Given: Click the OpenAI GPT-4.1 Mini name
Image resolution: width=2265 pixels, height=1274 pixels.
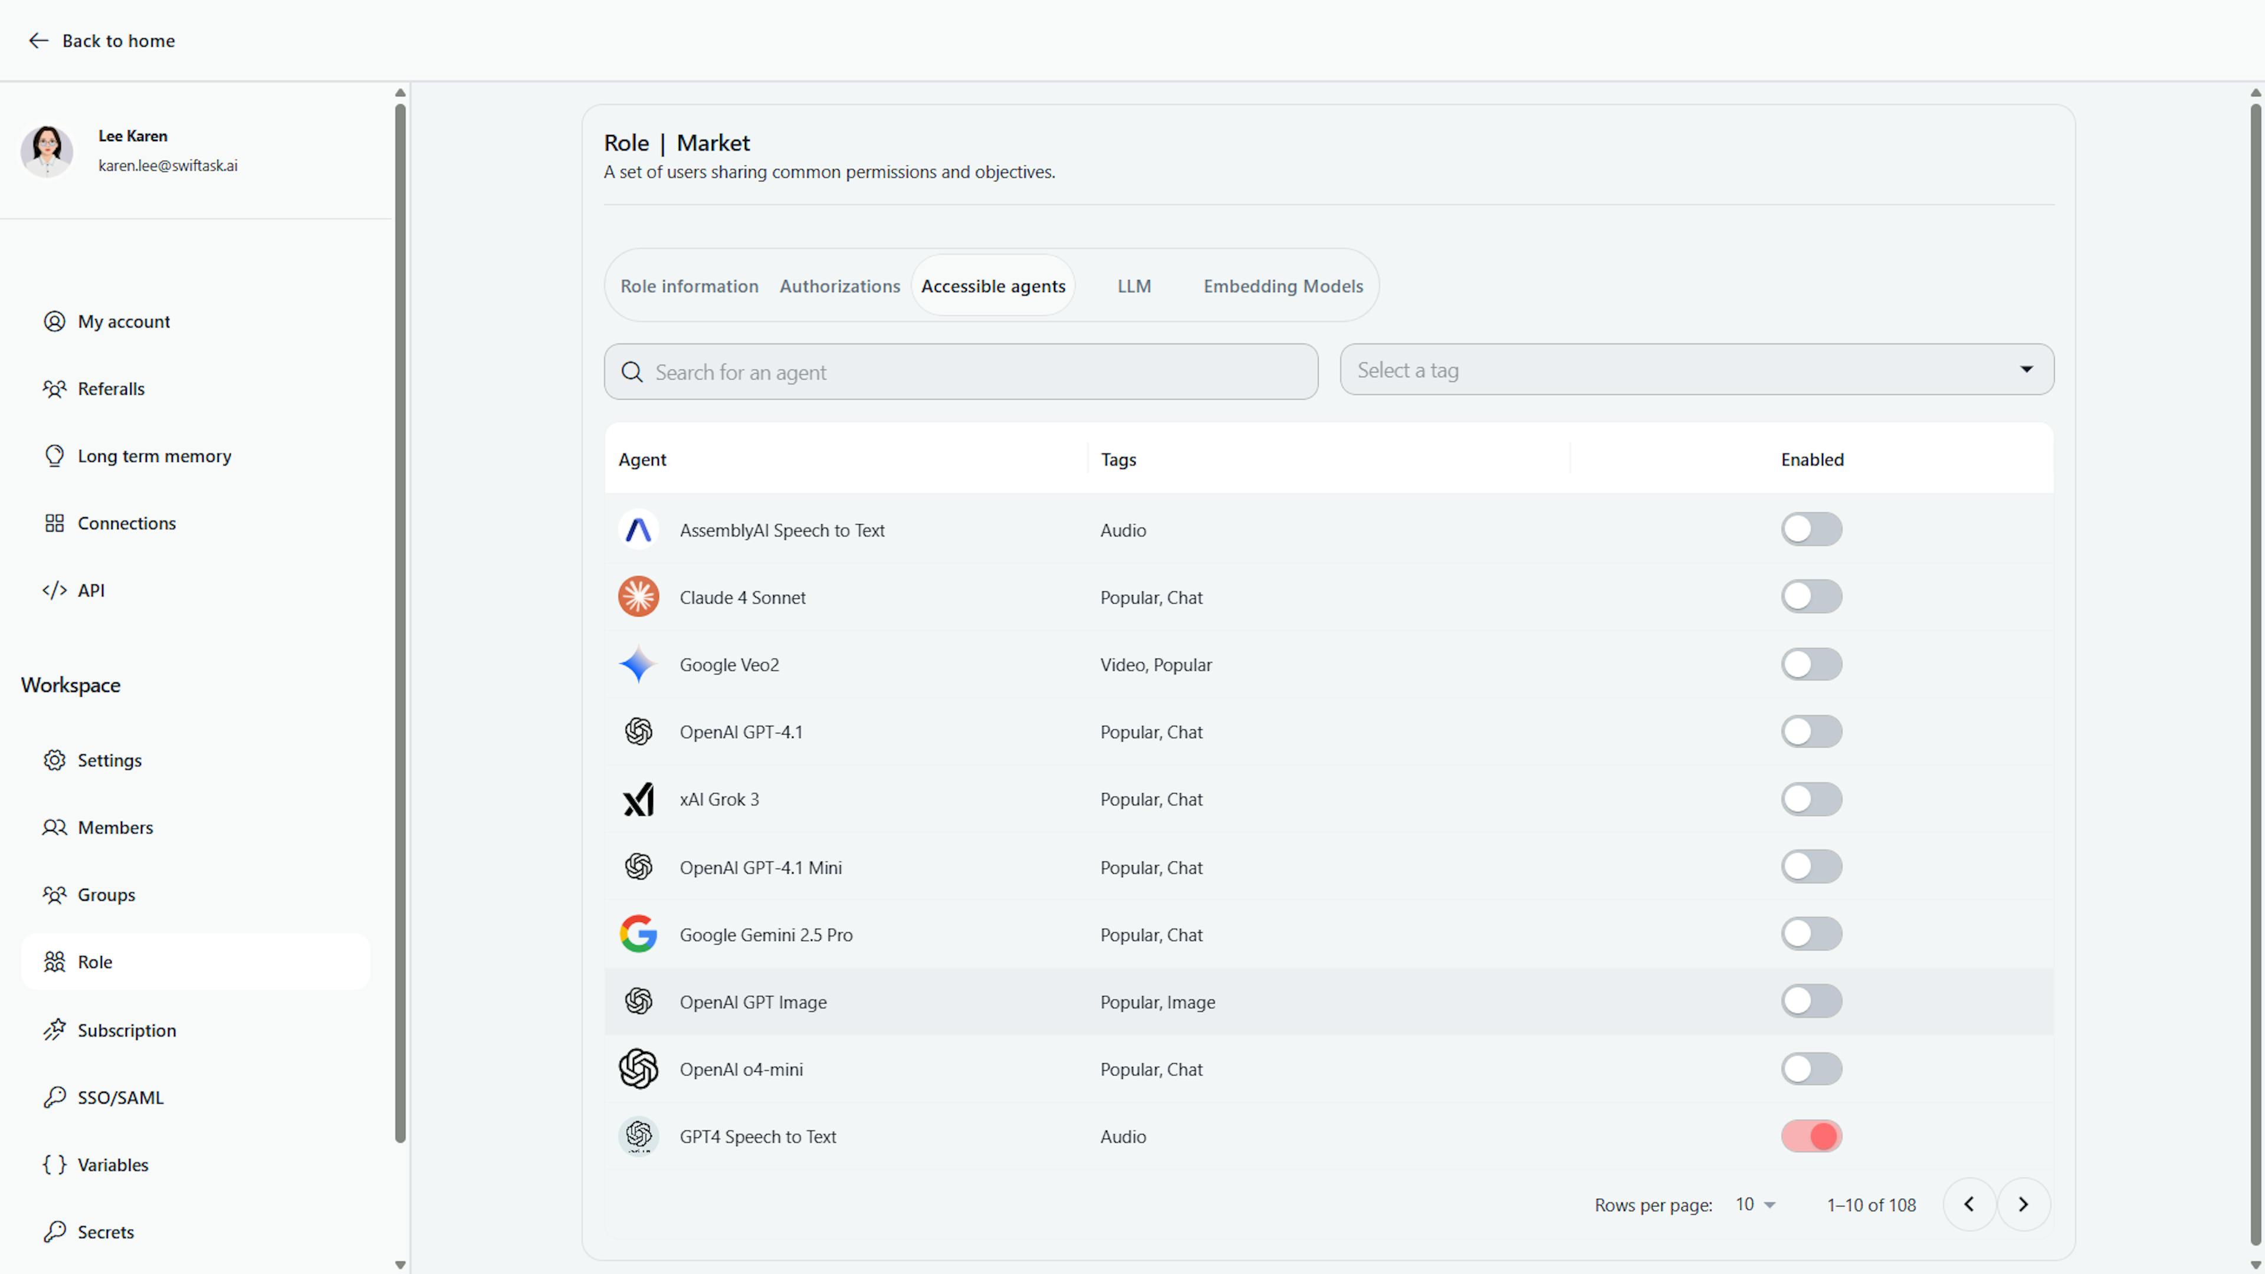Looking at the screenshot, I should 760,868.
